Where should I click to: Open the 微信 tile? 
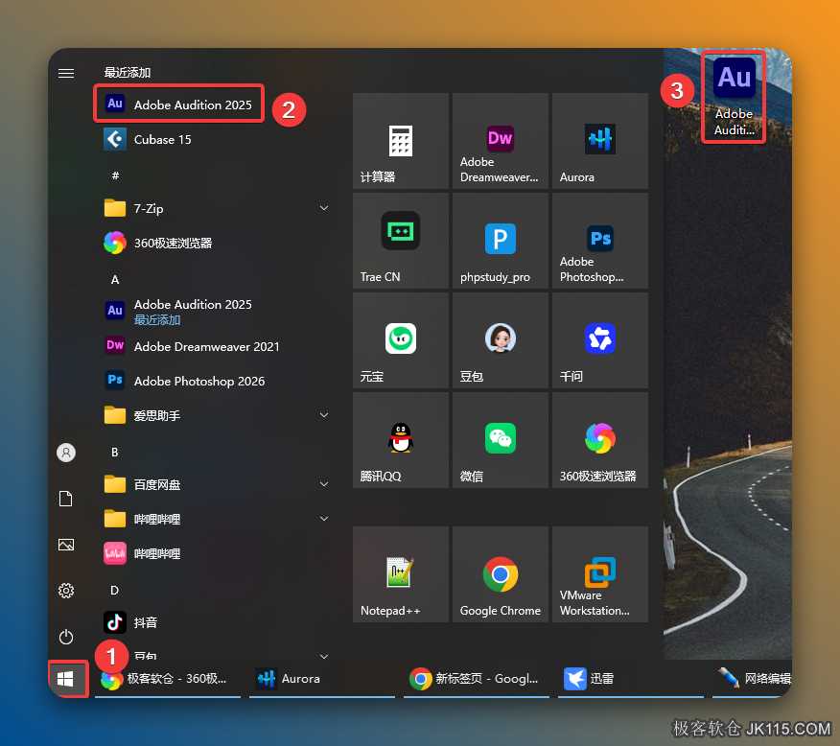pos(500,440)
